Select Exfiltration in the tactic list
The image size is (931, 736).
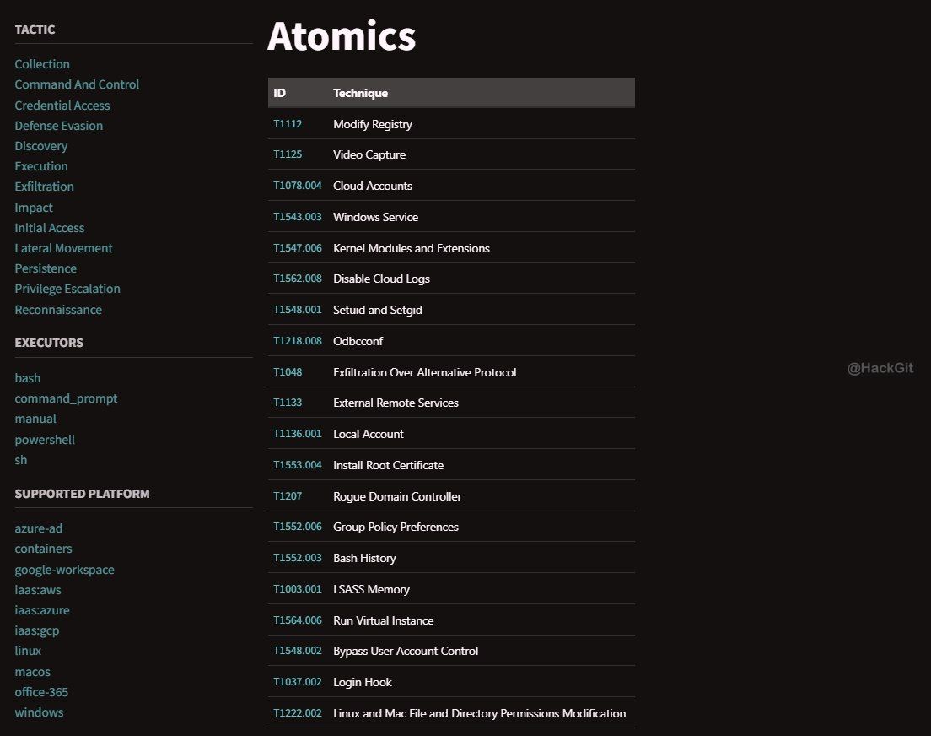coord(45,186)
